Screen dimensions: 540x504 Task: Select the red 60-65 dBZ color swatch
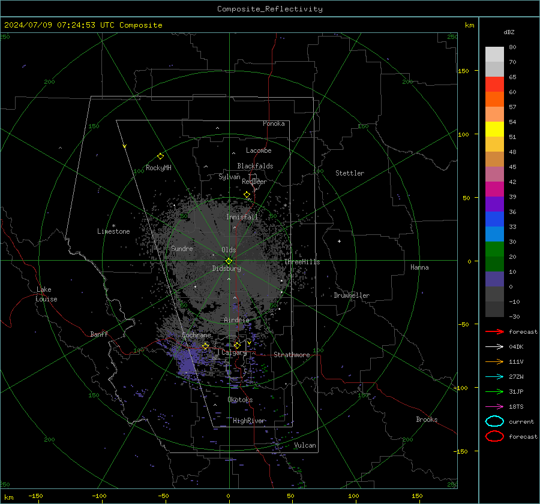pyautogui.click(x=494, y=84)
